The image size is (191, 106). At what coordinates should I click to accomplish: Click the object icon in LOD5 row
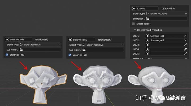click(147, 54)
